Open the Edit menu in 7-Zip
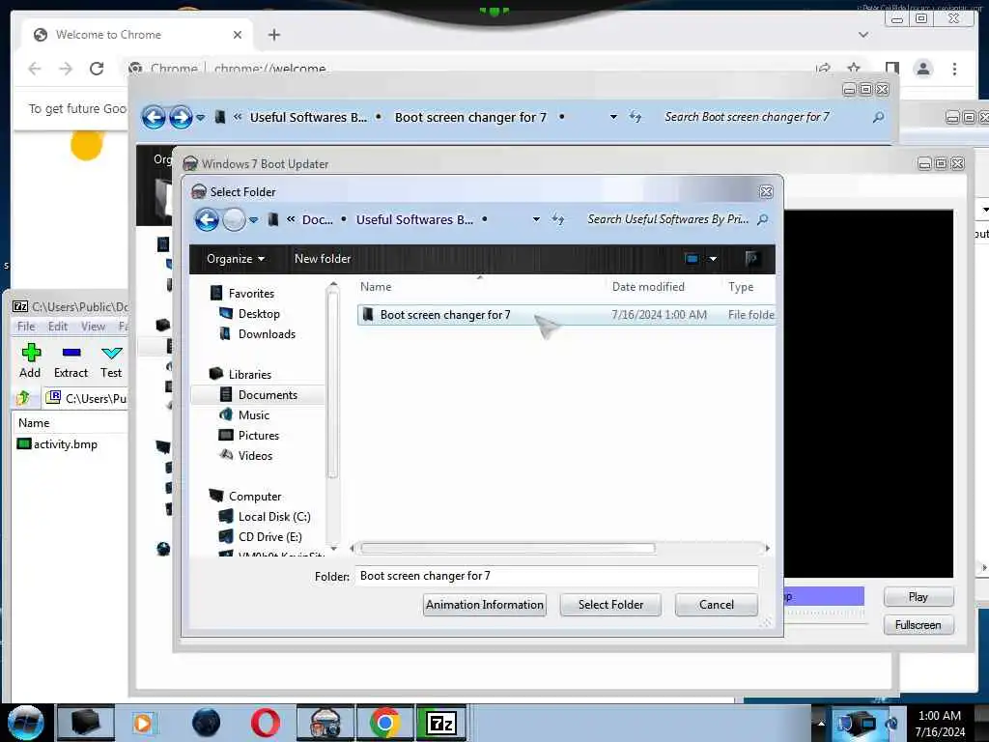 tap(57, 327)
